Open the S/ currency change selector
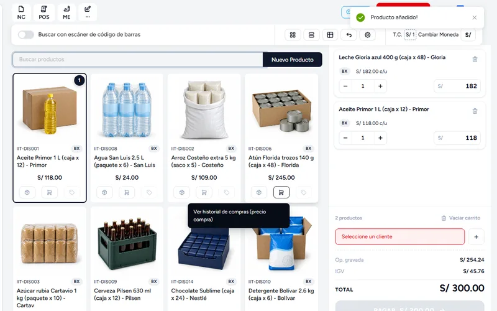Screen dimensions: 497x311 (468, 35)
